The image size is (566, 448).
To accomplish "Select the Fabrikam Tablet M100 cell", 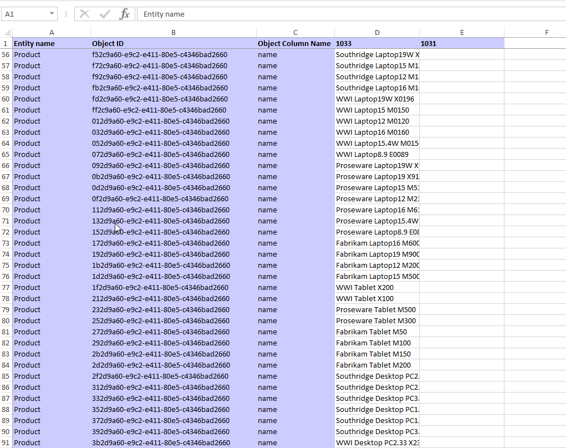I will point(377,343).
